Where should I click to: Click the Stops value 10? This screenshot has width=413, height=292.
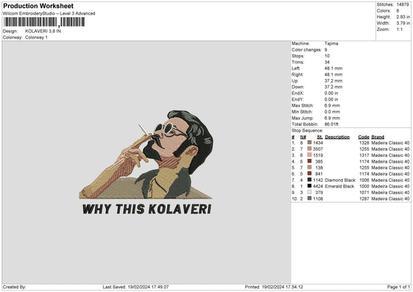327,56
